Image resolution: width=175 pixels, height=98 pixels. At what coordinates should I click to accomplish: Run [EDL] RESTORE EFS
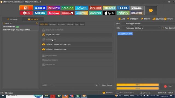click(x=77, y=60)
